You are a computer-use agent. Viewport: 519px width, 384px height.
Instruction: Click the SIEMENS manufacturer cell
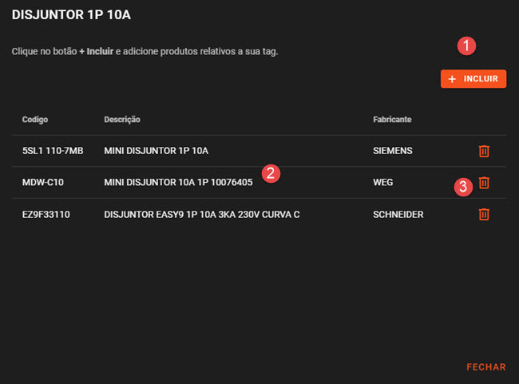393,151
